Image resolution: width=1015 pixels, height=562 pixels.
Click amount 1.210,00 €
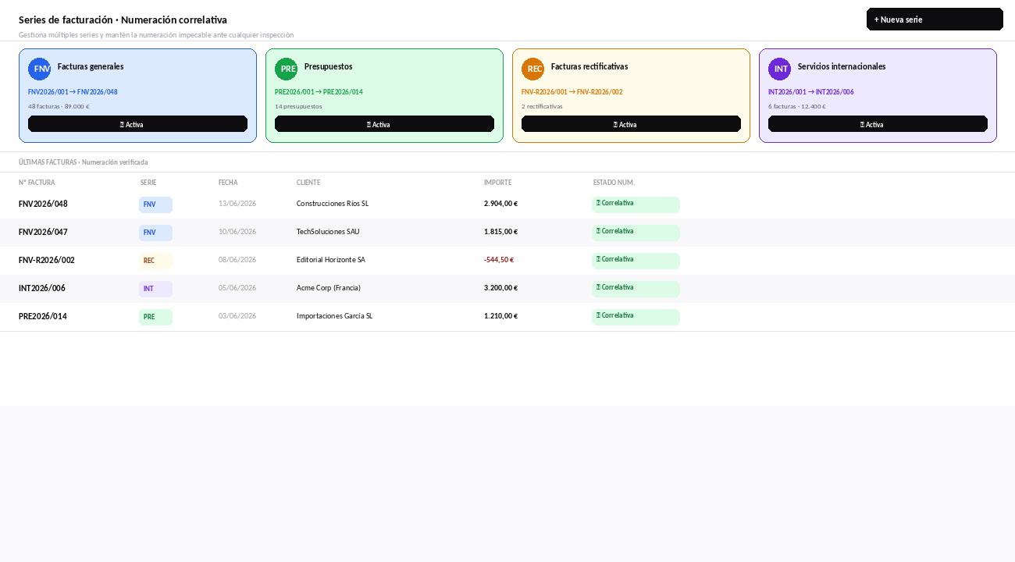pyautogui.click(x=500, y=316)
